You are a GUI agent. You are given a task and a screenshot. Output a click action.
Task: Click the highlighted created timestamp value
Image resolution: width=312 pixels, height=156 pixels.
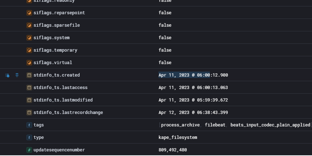tap(193, 75)
